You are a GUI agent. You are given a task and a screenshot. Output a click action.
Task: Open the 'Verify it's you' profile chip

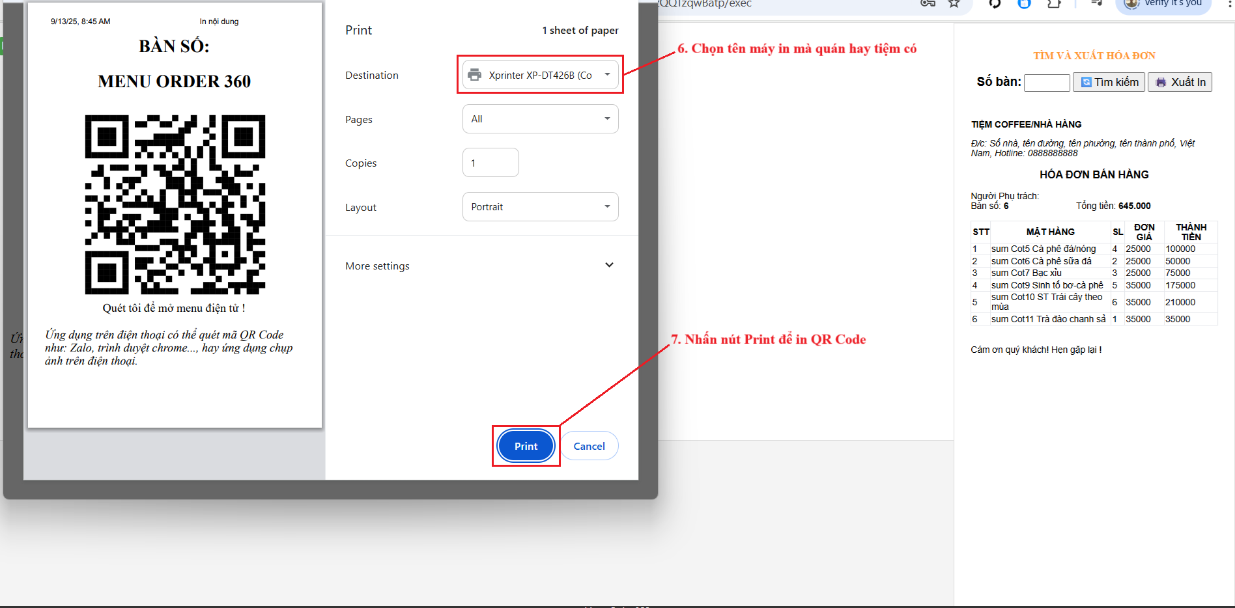[x=1163, y=4]
